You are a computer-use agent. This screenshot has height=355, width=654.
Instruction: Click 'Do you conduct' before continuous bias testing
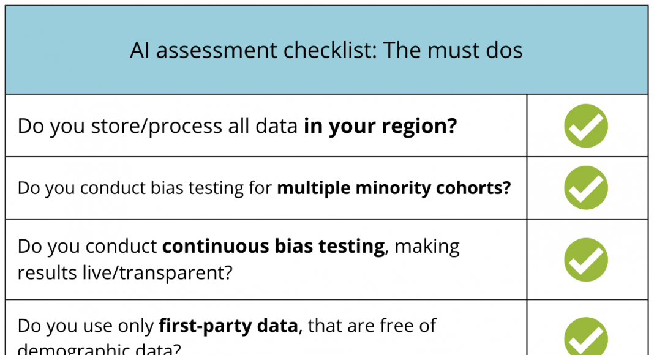tap(87, 246)
